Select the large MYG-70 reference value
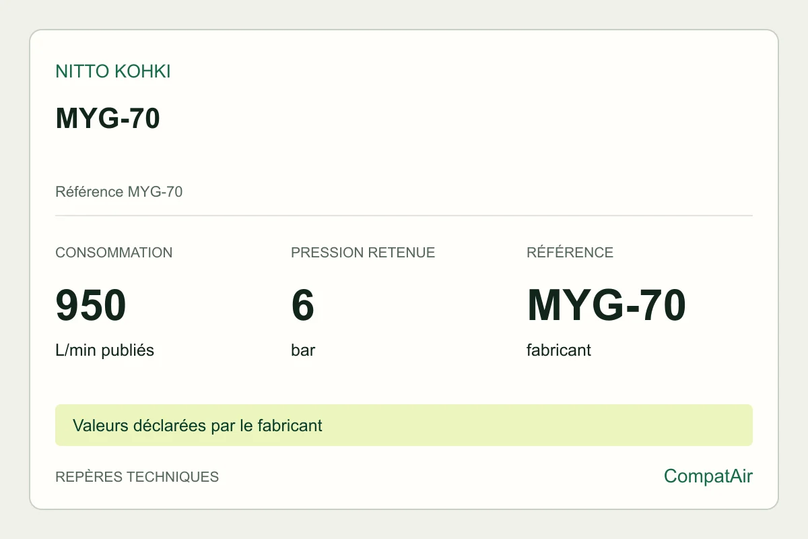 pos(606,305)
